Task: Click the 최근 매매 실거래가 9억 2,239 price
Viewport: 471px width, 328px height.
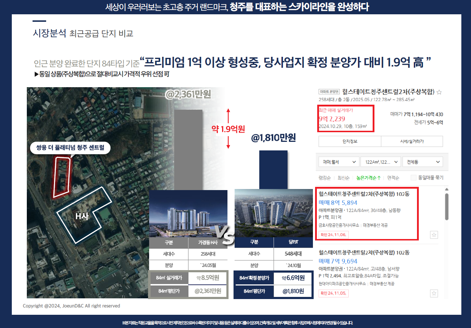Action: pyautogui.click(x=332, y=119)
